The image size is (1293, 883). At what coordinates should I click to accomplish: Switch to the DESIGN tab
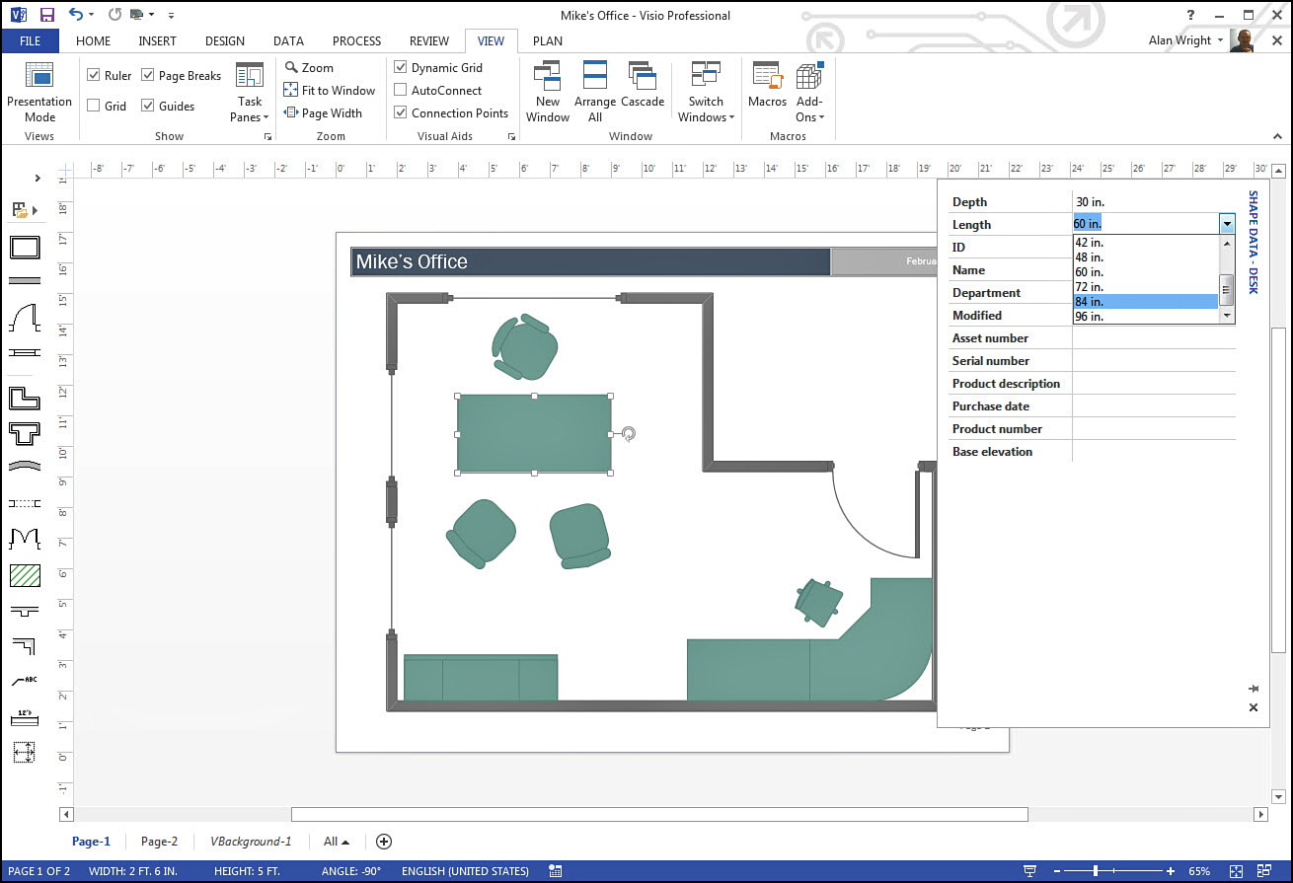coord(225,40)
